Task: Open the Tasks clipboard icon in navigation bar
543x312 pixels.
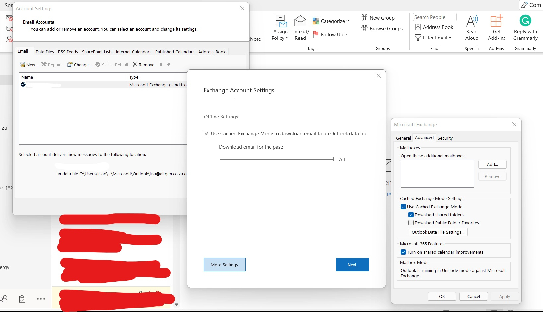Action: point(22,299)
